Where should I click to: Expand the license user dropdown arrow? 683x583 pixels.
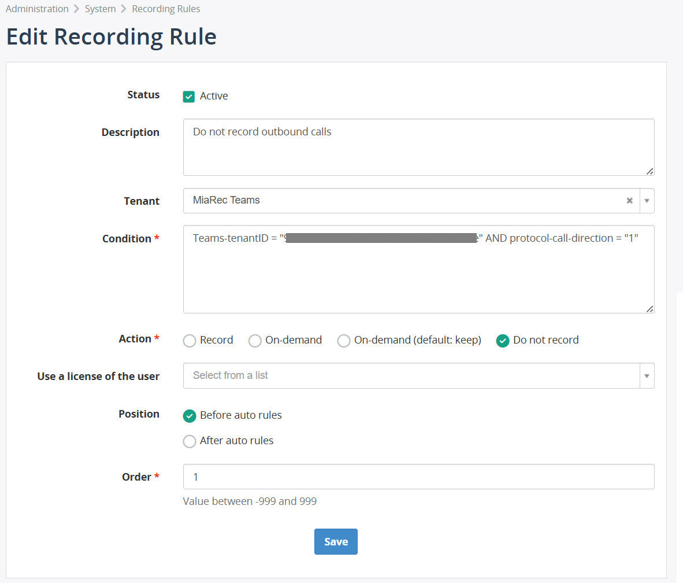tap(647, 376)
